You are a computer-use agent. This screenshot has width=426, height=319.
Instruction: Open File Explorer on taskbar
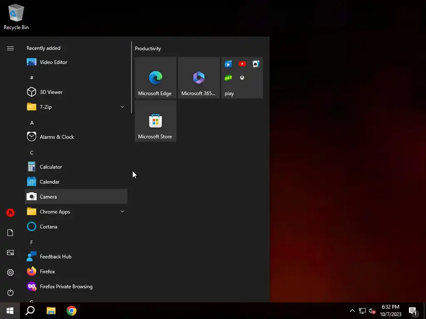coord(51,311)
